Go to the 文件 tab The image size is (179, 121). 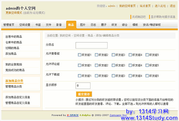(49, 25)
